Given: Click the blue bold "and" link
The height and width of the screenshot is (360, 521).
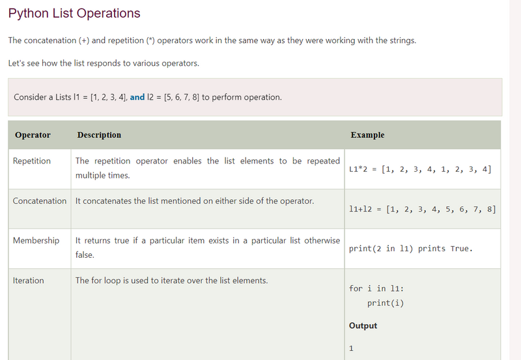Looking at the screenshot, I should [137, 97].
